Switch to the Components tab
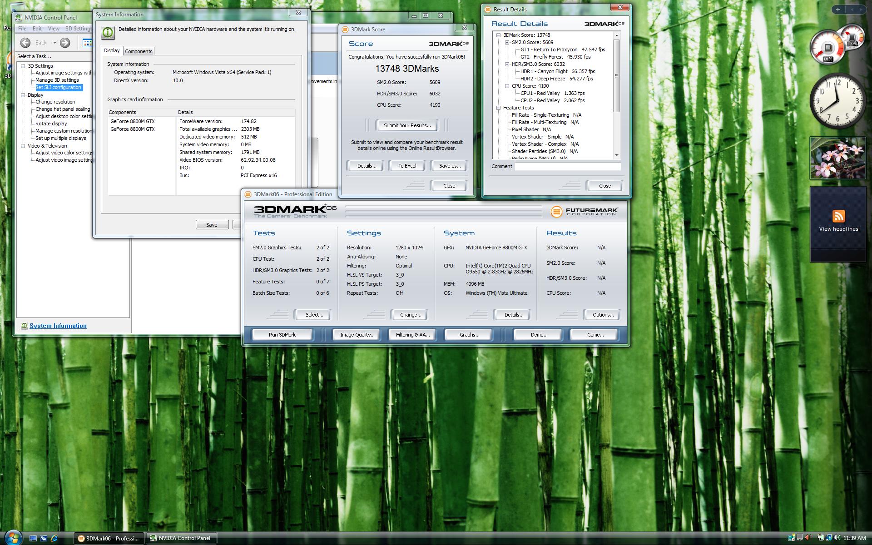Screen dimensions: 872x545 pos(139,51)
